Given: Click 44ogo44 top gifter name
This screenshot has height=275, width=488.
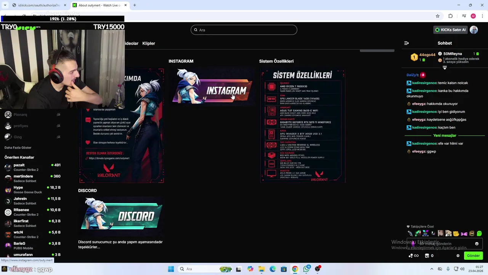Looking at the screenshot, I should (427, 55).
